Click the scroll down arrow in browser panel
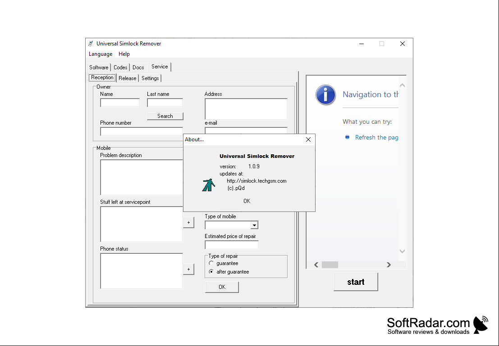499x346 pixels. pyautogui.click(x=402, y=251)
